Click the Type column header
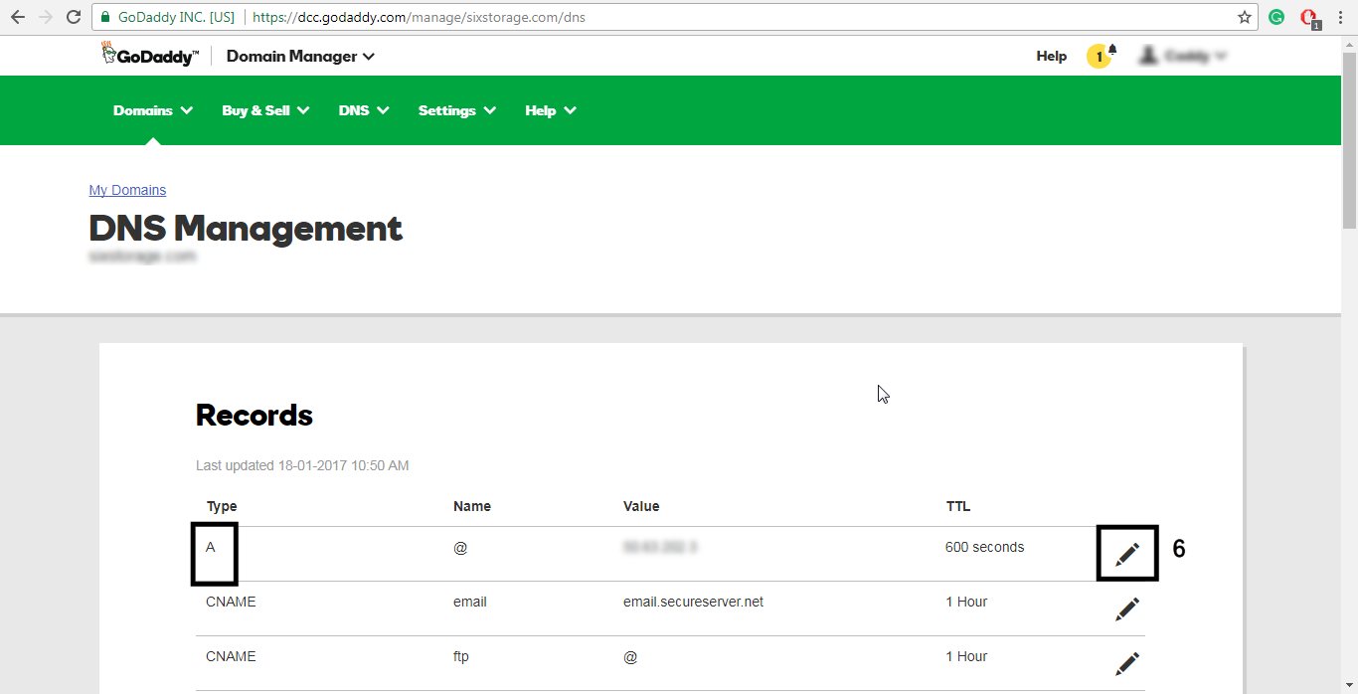 (222, 506)
